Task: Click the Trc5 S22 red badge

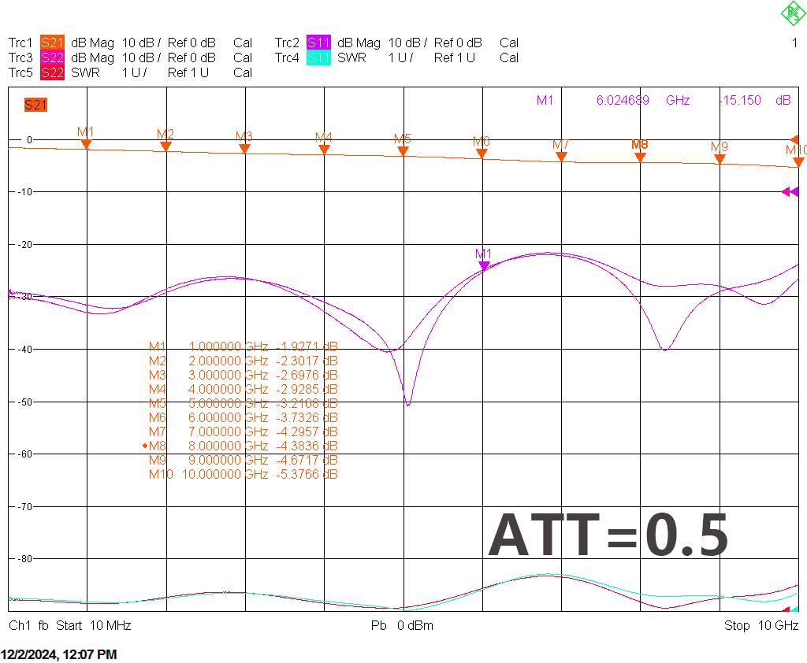Action: point(52,72)
